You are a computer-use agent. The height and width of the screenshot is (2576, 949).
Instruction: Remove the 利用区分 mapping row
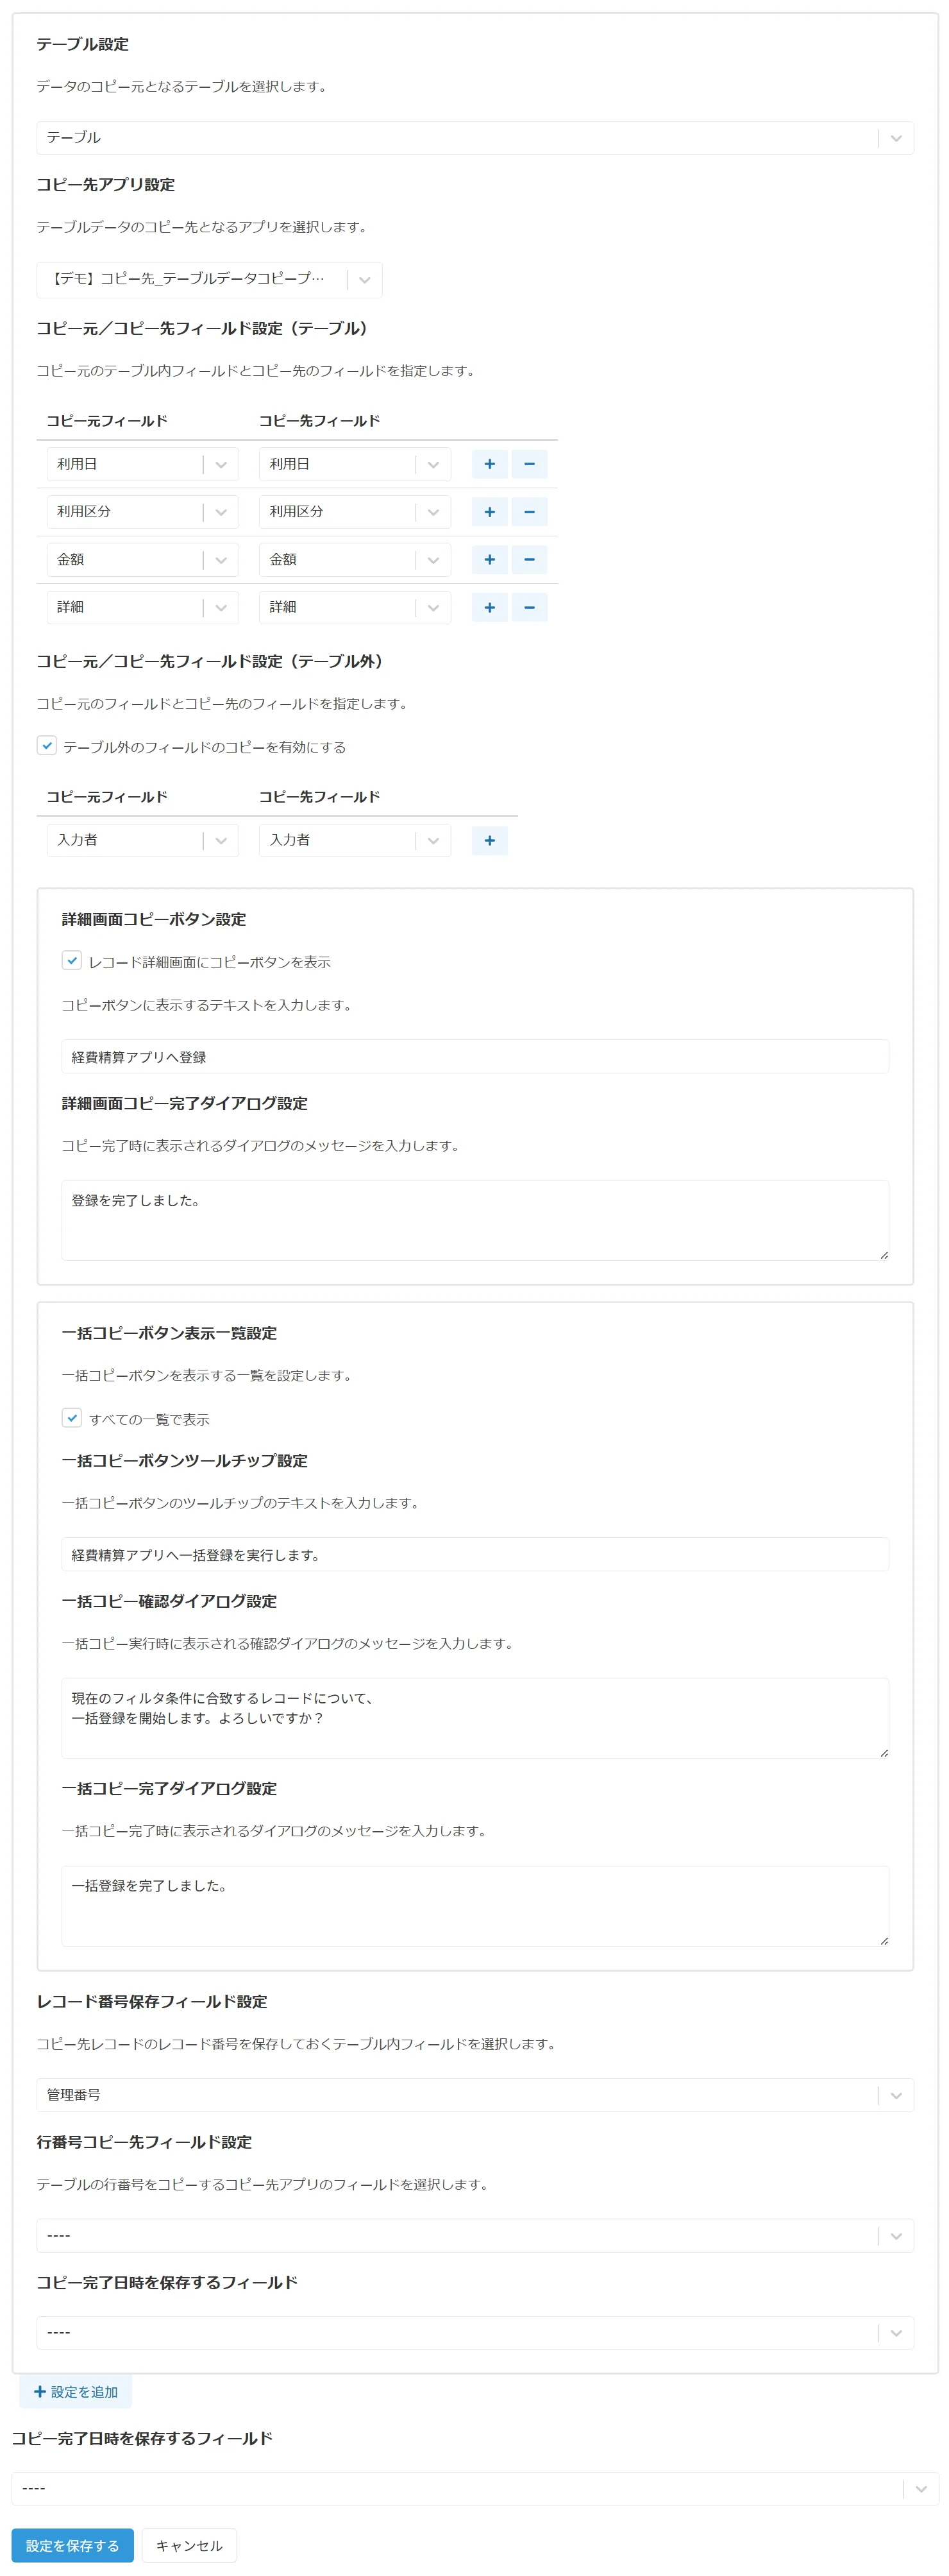tap(530, 512)
